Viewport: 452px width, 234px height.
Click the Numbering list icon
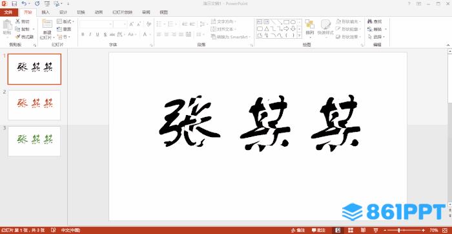pos(170,24)
